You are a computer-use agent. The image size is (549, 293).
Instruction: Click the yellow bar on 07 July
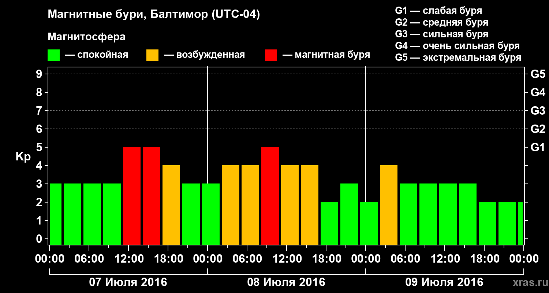171,205
